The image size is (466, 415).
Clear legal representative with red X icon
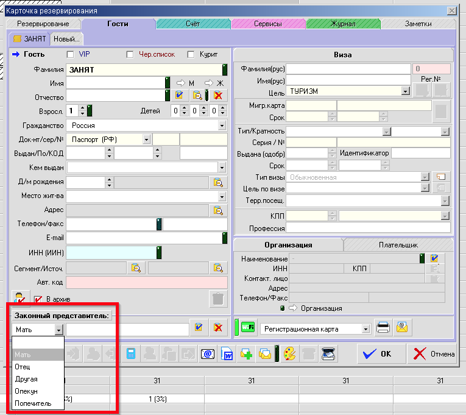tap(217, 328)
